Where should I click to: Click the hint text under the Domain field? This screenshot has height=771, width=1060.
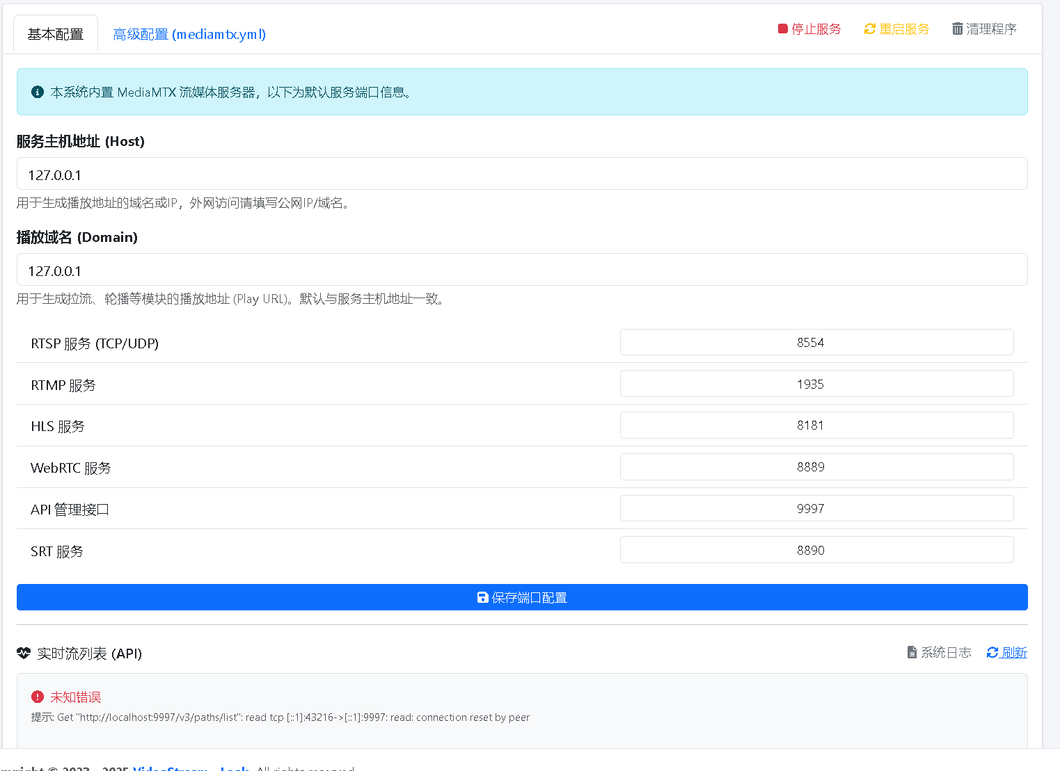pos(232,299)
